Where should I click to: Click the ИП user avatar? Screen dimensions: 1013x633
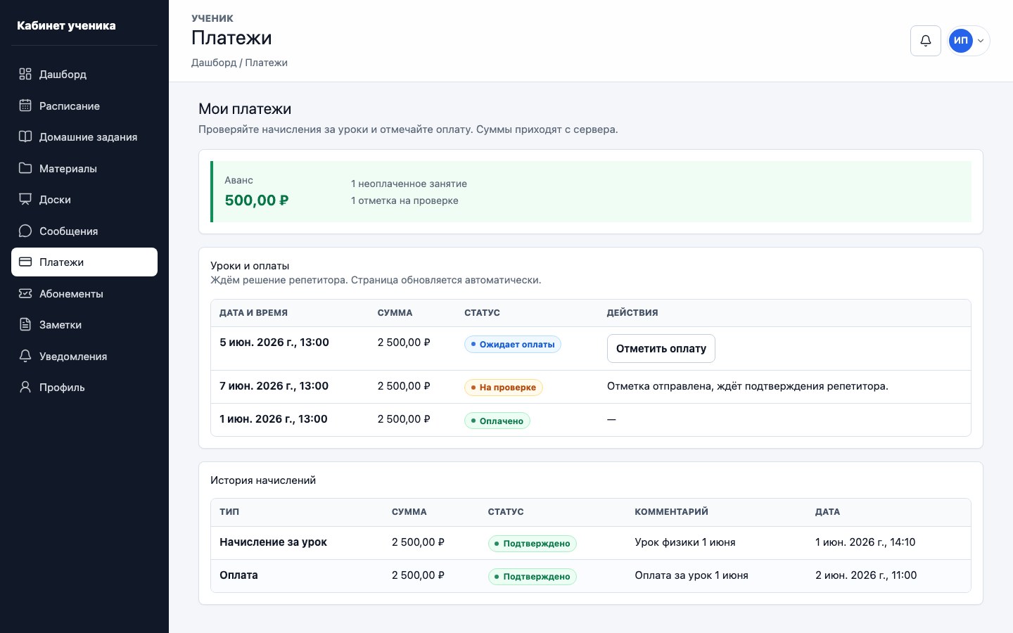pyautogui.click(x=960, y=41)
